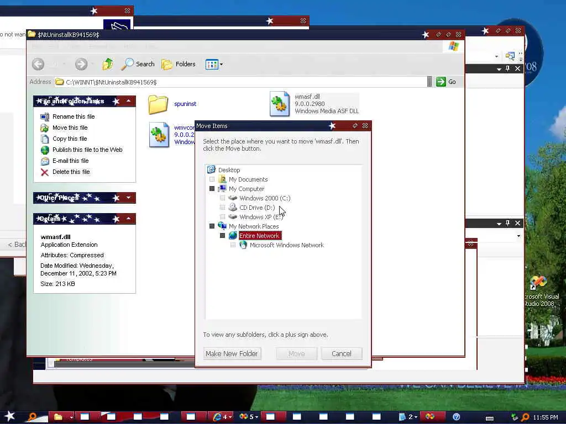The width and height of the screenshot is (566, 424).
Task: Select Microsoft Windows Network item
Action: click(x=287, y=245)
